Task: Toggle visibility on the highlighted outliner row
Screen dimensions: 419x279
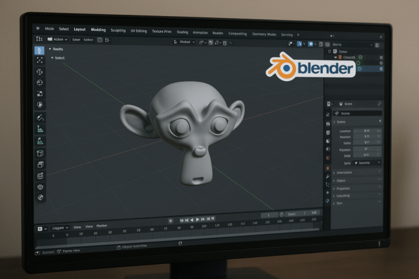Action: point(381,69)
